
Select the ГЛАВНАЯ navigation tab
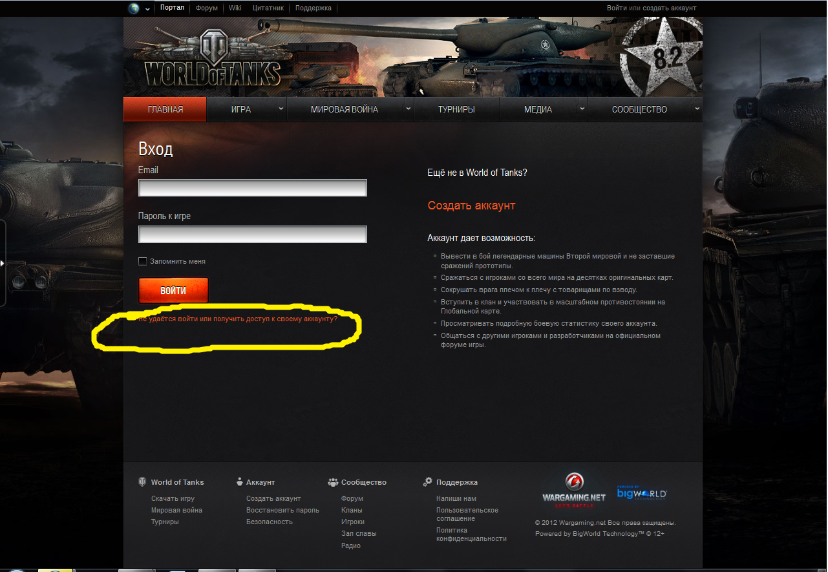(x=165, y=109)
